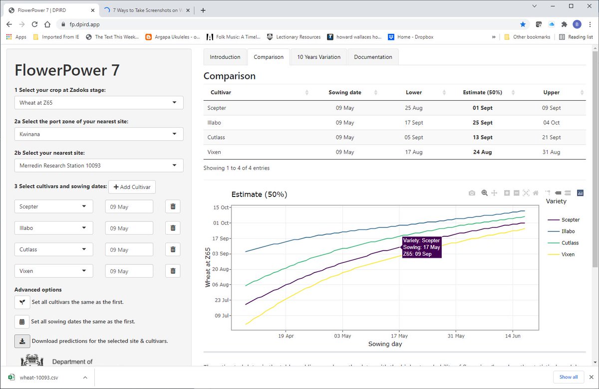Zoom in on the chart
The width and height of the screenshot is (599, 389).
click(x=507, y=193)
